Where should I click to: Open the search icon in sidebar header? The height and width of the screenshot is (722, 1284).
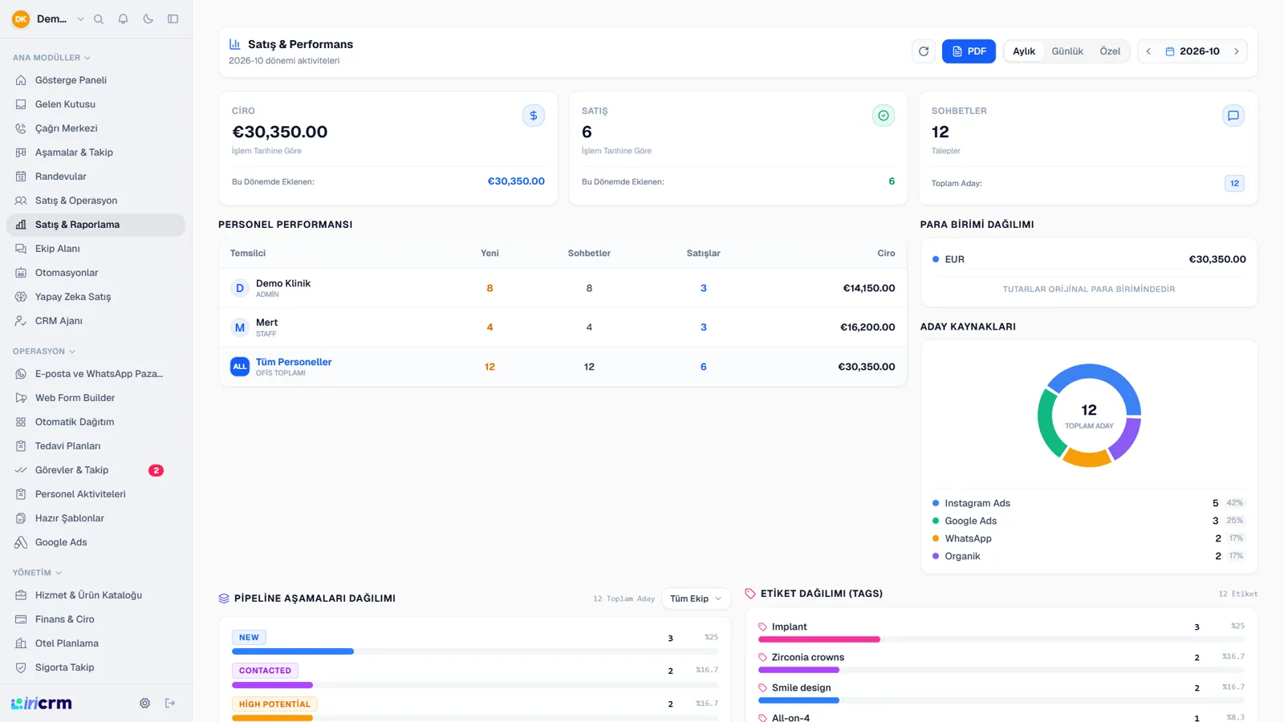pyautogui.click(x=99, y=19)
